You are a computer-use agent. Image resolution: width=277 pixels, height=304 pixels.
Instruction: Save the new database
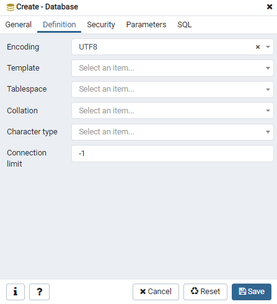[x=252, y=292]
